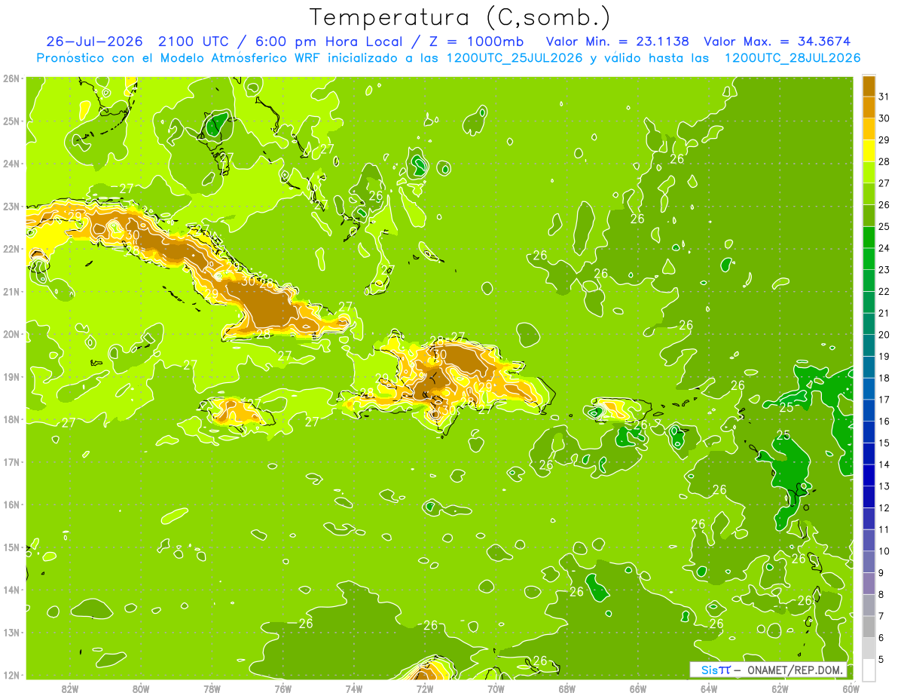Click the '72W' longitude axis label
Image resolution: width=904 pixels, height=699 pixels.
425,688
